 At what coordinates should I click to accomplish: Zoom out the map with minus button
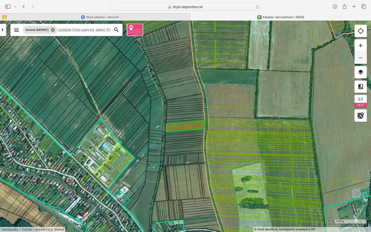[x=360, y=58]
